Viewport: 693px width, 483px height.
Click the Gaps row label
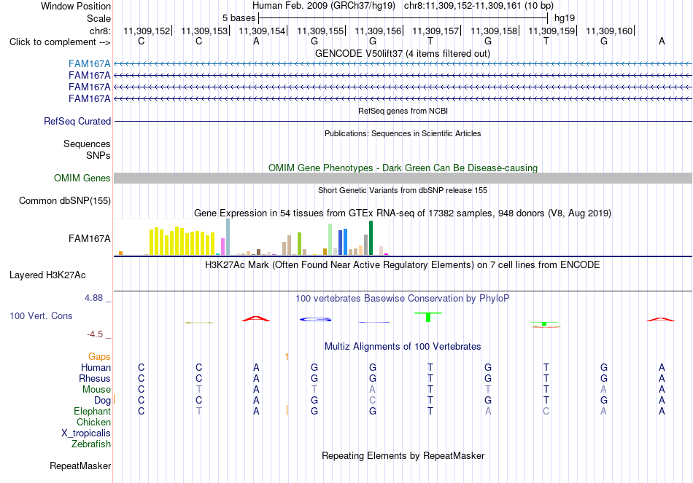pyautogui.click(x=99, y=356)
